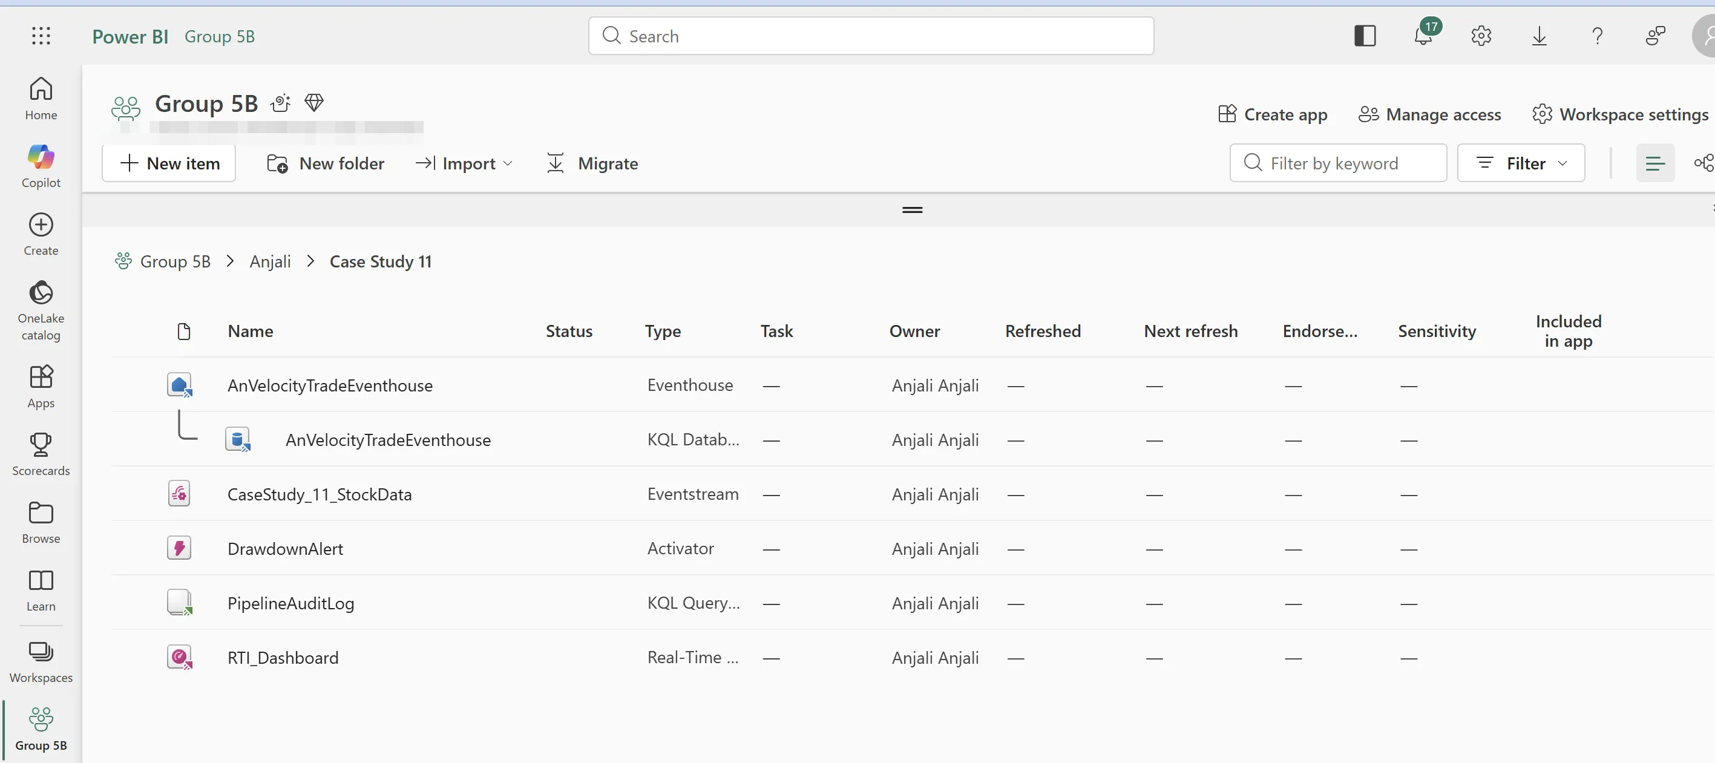Open Browse in the left navigation
The width and height of the screenshot is (1715, 763).
41,522
